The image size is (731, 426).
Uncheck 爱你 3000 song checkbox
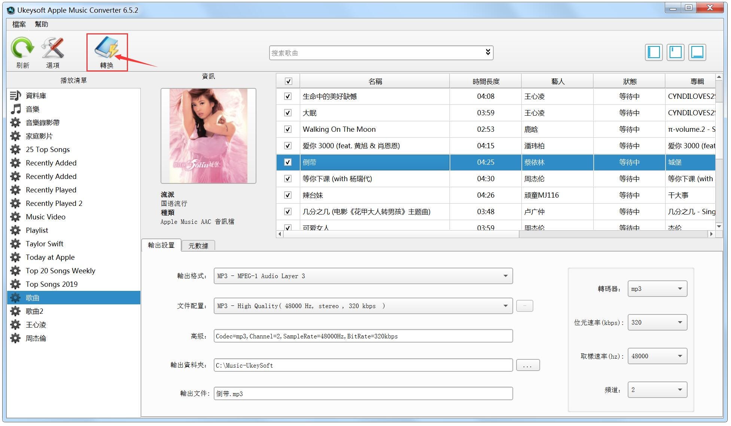[x=287, y=146]
